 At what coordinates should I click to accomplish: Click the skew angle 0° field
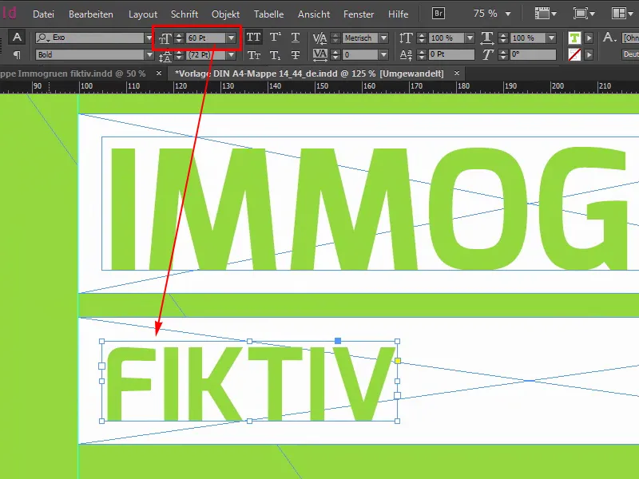click(x=533, y=54)
